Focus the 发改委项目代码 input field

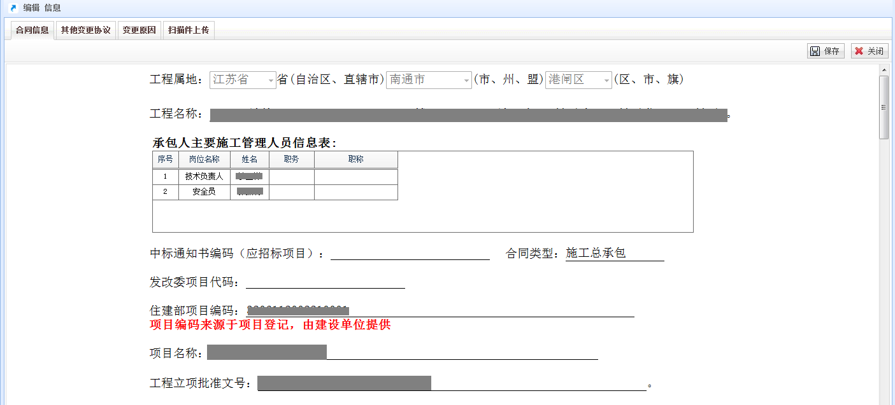[x=325, y=282]
